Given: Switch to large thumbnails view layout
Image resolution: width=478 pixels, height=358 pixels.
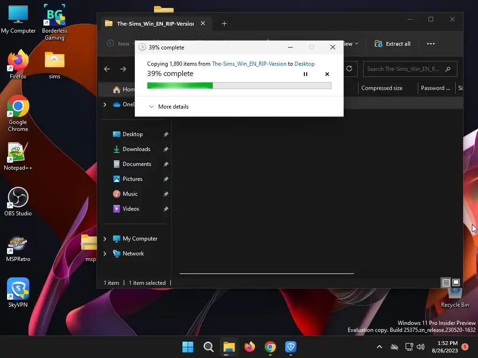Looking at the screenshot, I should pos(456,283).
